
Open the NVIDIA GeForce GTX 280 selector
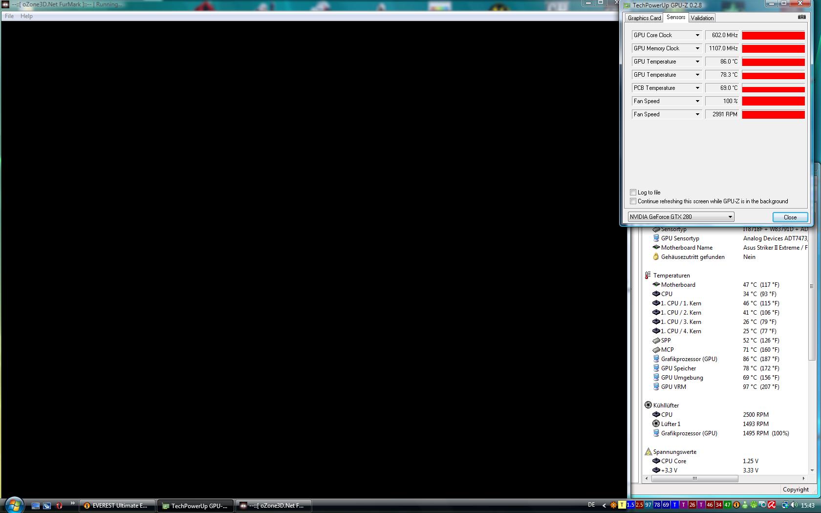(681, 217)
